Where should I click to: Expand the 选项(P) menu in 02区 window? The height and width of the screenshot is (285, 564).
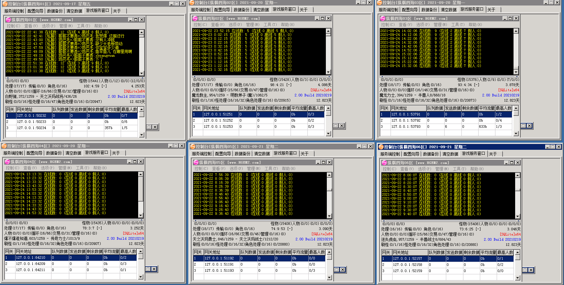click(x=235, y=25)
